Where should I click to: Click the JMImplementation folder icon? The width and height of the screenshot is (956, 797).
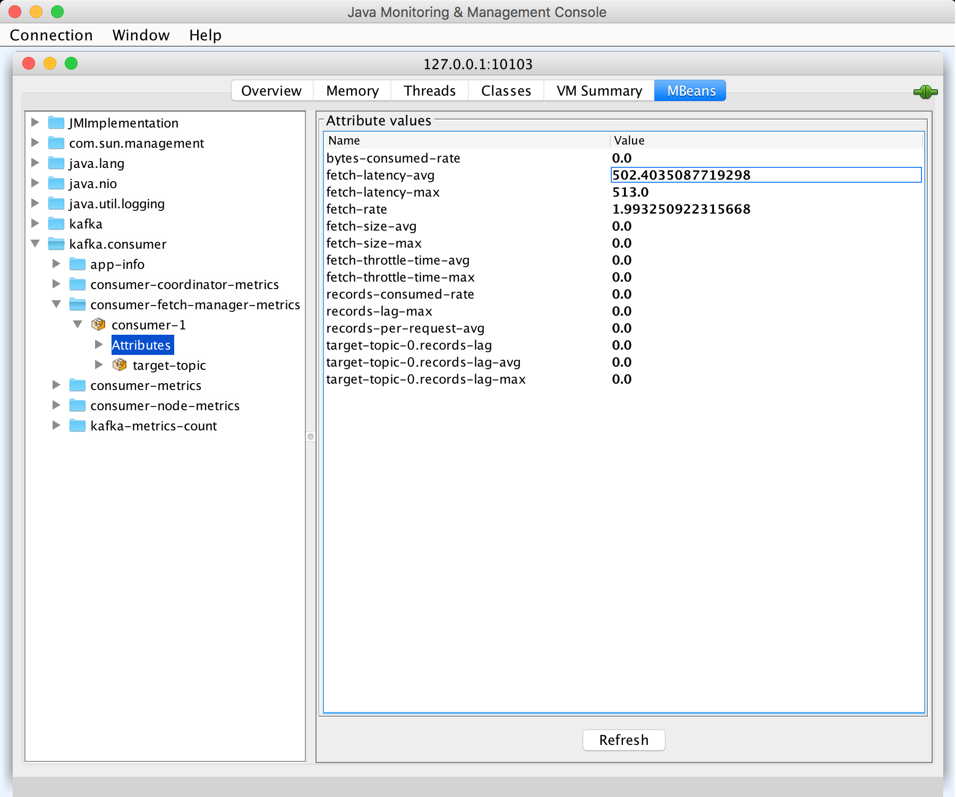point(56,123)
